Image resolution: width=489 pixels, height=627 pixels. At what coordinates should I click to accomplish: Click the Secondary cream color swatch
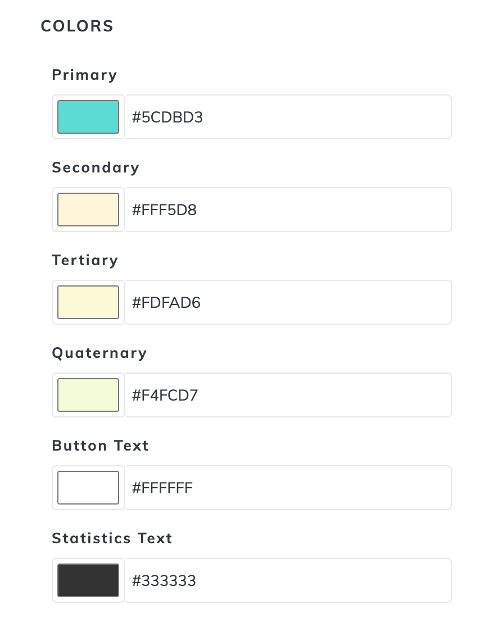(88, 210)
